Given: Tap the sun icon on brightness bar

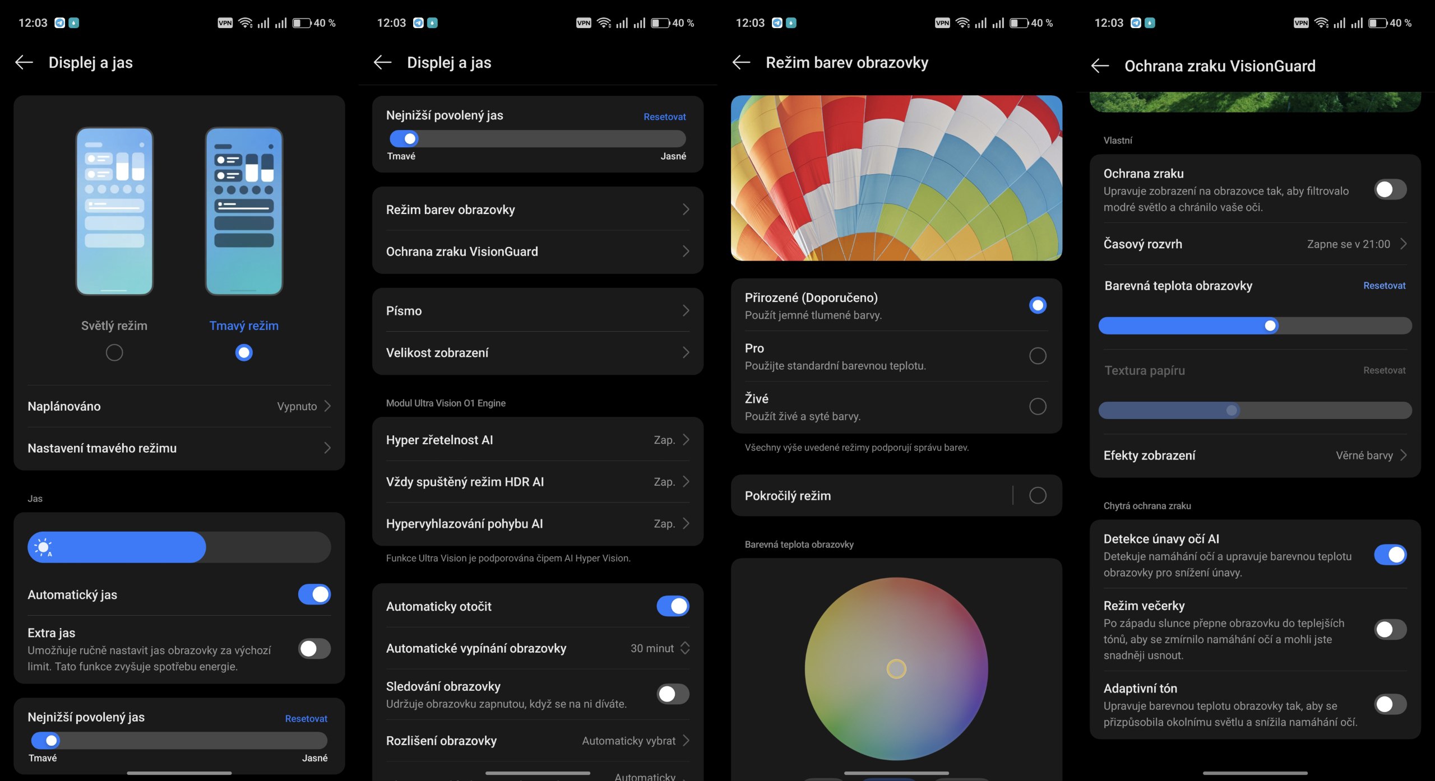Looking at the screenshot, I should coord(43,547).
